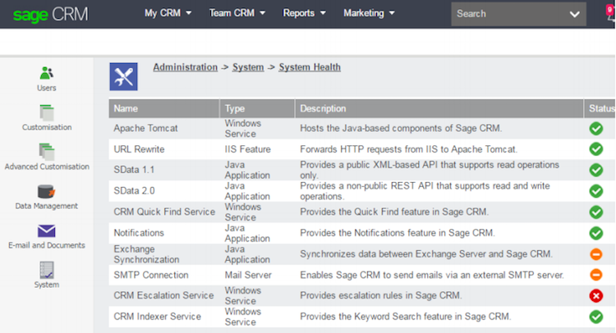Click CRM Escalation Service red error icon

point(596,296)
